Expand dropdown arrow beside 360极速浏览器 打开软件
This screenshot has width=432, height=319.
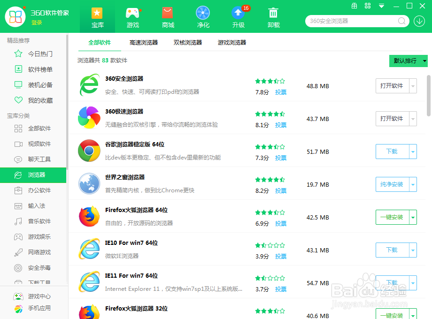(413, 119)
